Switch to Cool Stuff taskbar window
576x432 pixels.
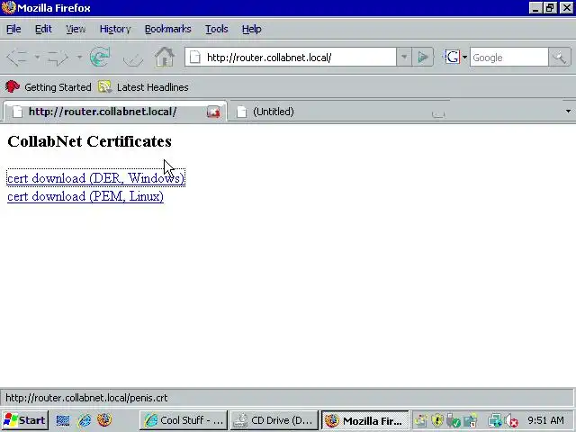click(184, 420)
